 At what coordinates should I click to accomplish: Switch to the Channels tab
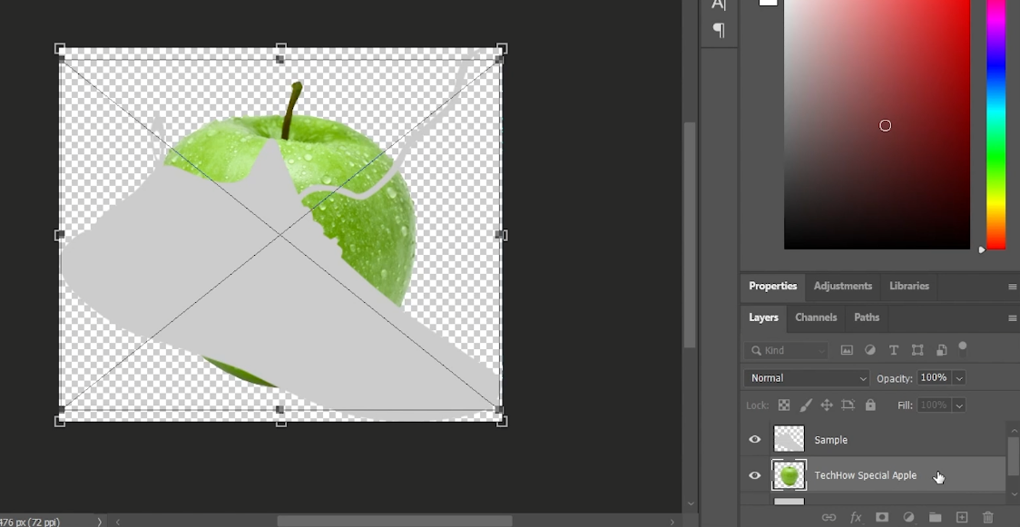click(x=816, y=317)
